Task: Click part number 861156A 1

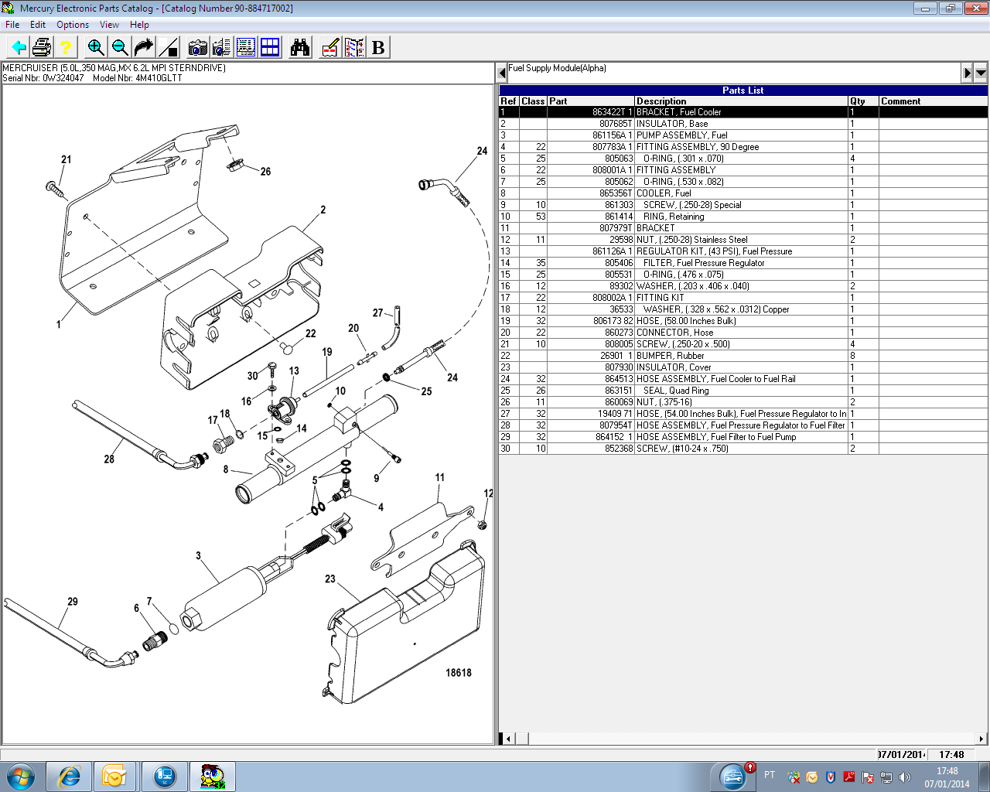Action: point(613,135)
